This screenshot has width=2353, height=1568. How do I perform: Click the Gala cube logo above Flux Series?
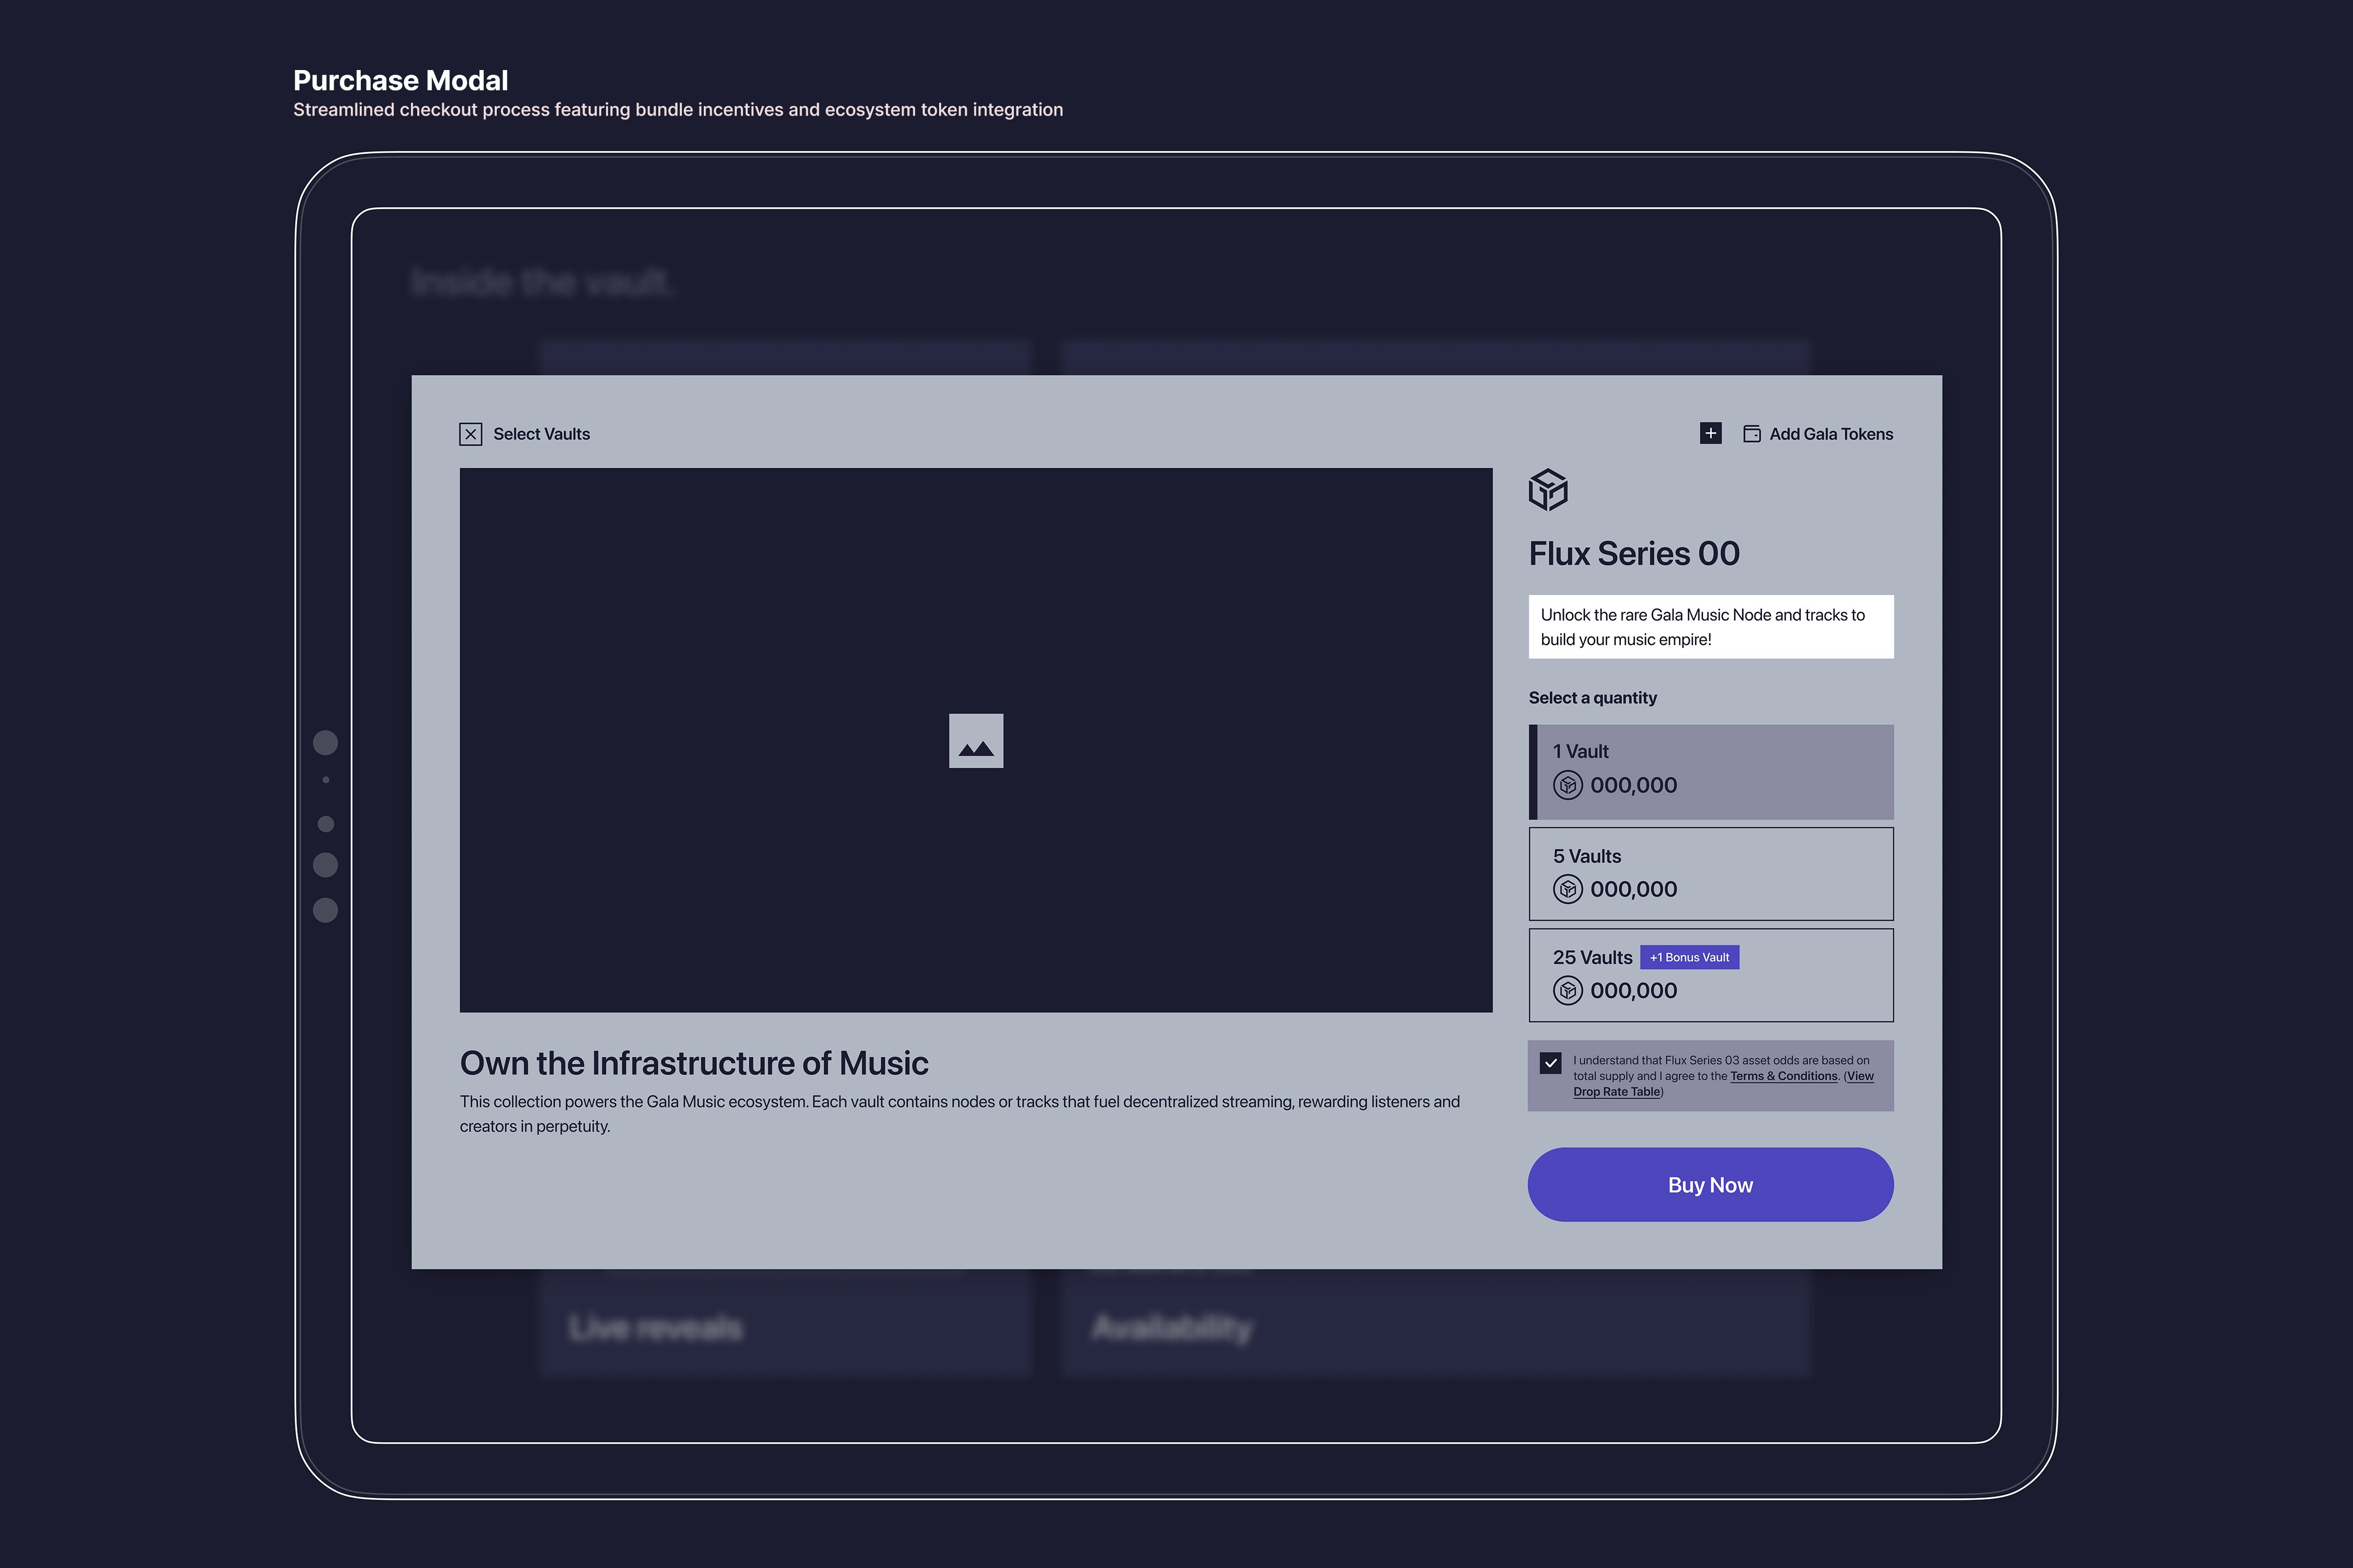coord(1548,490)
